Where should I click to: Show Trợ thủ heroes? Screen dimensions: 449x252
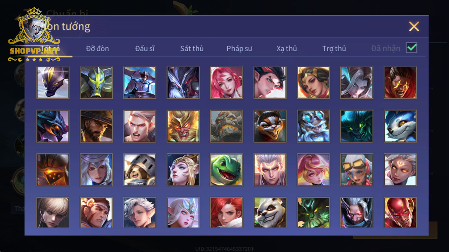pyautogui.click(x=334, y=49)
